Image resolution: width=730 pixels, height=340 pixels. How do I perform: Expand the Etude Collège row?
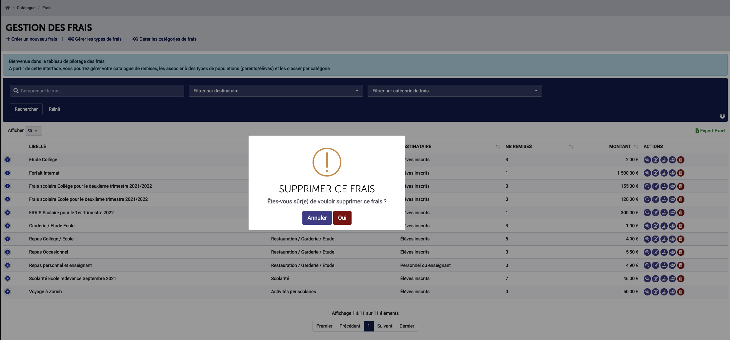(8, 160)
